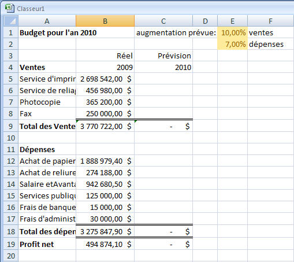Click the "Services publiqu" cell

47,195
